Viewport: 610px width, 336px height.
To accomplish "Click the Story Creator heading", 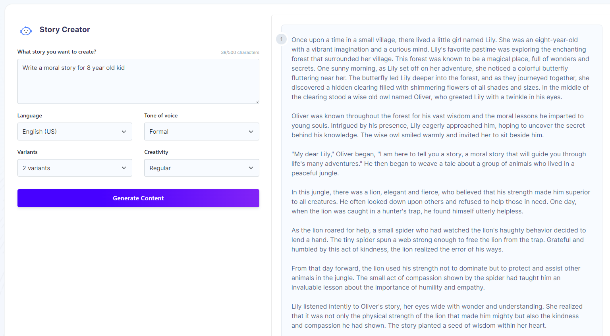I will click(x=64, y=29).
